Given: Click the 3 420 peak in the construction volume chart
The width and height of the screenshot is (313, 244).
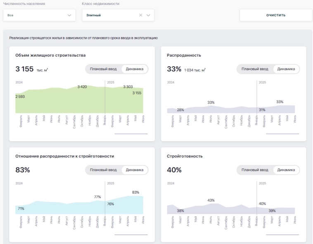Looking at the screenshot, I should (x=82, y=87).
